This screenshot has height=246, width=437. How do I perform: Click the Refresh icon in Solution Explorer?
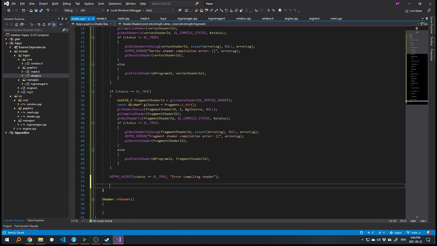pos(44,24)
